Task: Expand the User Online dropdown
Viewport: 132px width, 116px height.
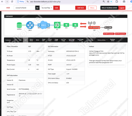Action: (90, 40)
